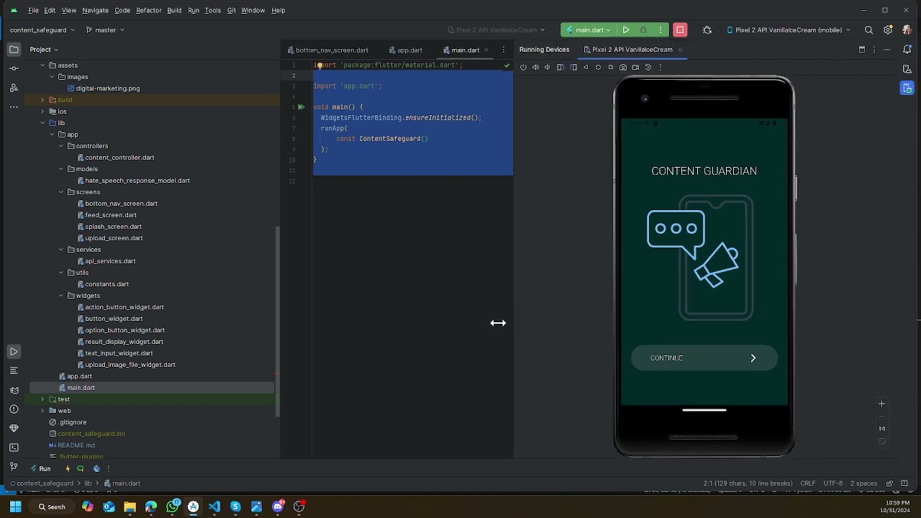Screen dimensions: 921x518
Task: Open content_safeguard project dropdown
Action: 42,30
